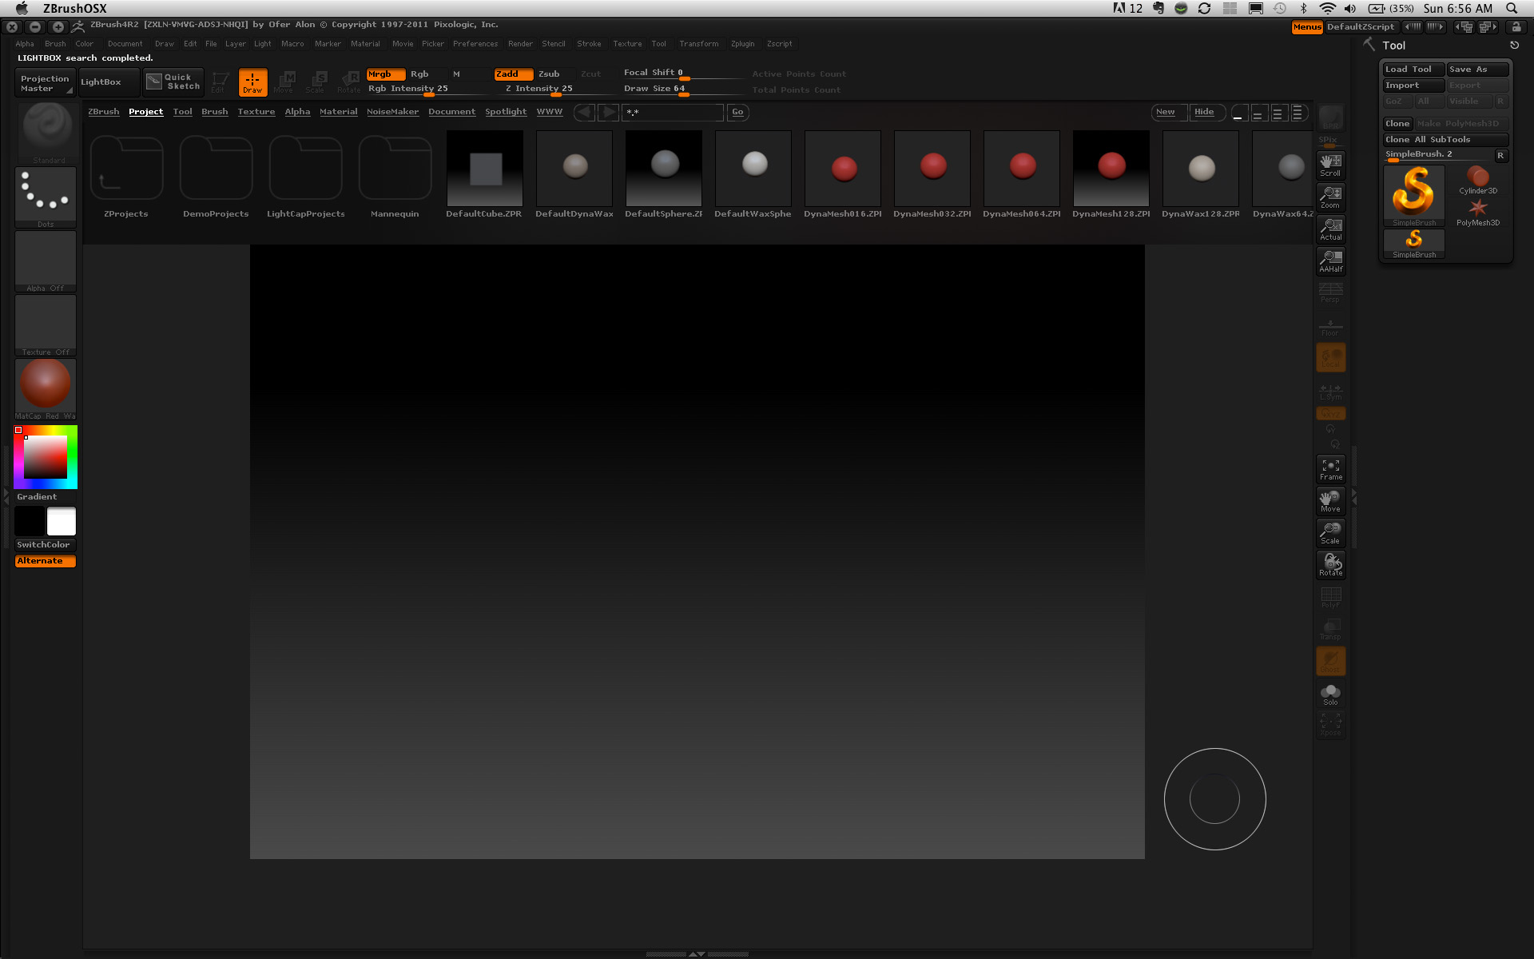Screen dimensions: 1534x959
Task: Switch to the NoiseMaker tab in LightBox
Action: click(x=392, y=112)
